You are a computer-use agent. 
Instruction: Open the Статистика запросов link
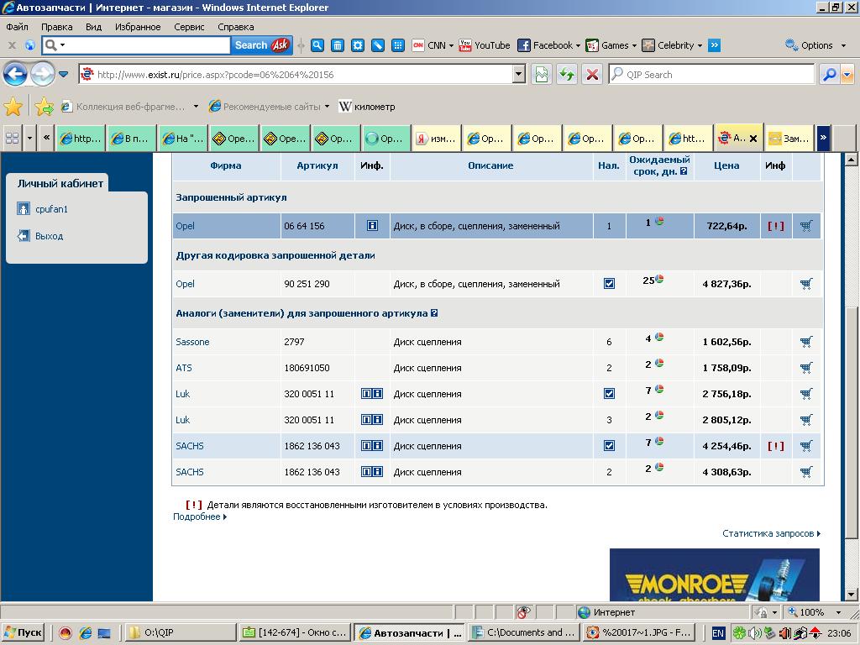pos(770,533)
